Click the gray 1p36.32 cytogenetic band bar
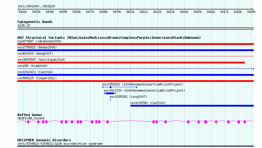The width and height of the screenshot is (262, 148). tap(135, 28)
